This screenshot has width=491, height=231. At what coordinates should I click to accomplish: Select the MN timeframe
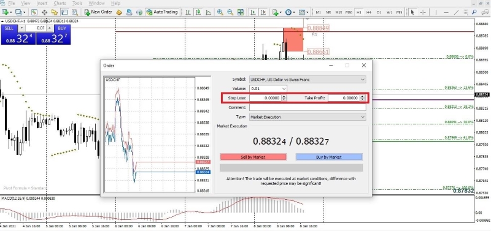400,12
